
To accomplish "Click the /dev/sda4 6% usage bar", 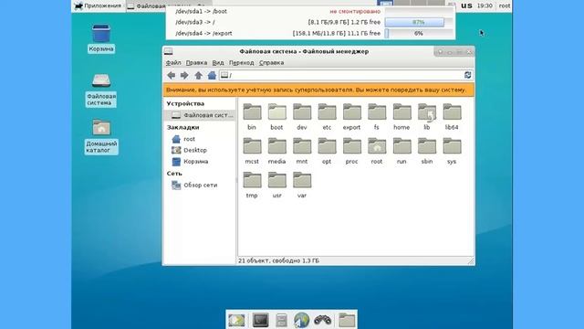I will [418, 34].
